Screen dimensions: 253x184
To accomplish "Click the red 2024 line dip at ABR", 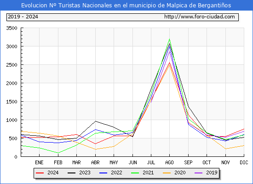I will click(95, 144).
